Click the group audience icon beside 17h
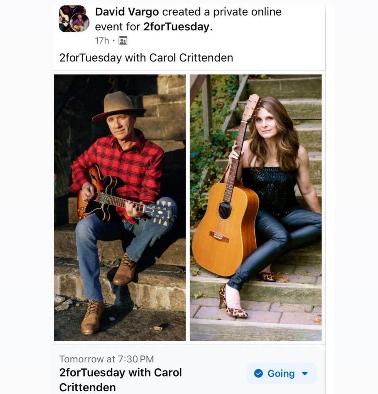 point(123,40)
